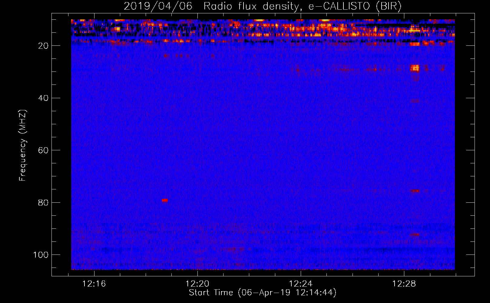
Task: Select the 12:24 time tick label
Action: click(301, 284)
